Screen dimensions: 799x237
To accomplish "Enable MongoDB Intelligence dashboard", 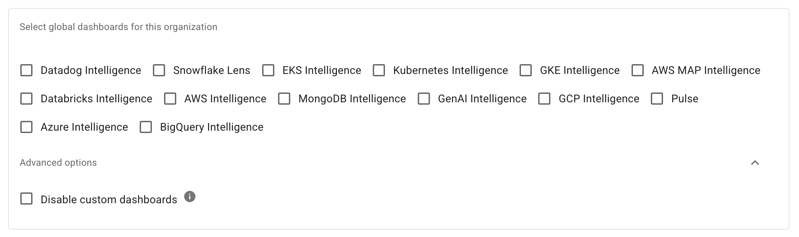I will click(x=284, y=99).
